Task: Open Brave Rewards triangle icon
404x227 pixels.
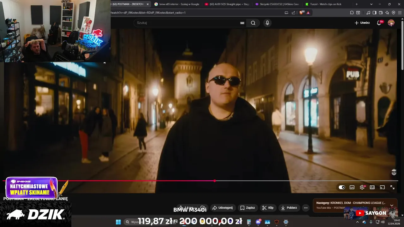Action: coord(308,13)
